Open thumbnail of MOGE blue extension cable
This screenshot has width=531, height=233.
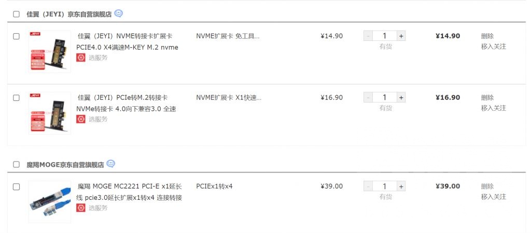[50, 201]
